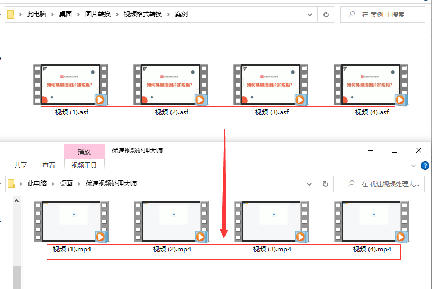This screenshot has height=289, width=432.
Task: Open the 查看 ribbon tab
Action: pyautogui.click(x=49, y=166)
